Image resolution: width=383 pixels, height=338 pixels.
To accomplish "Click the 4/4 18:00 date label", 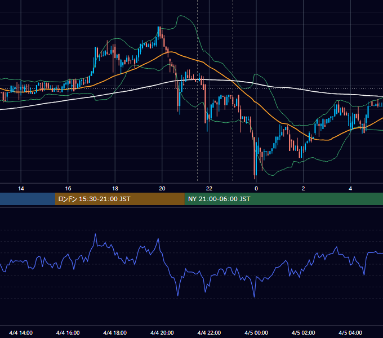I will (115, 332).
